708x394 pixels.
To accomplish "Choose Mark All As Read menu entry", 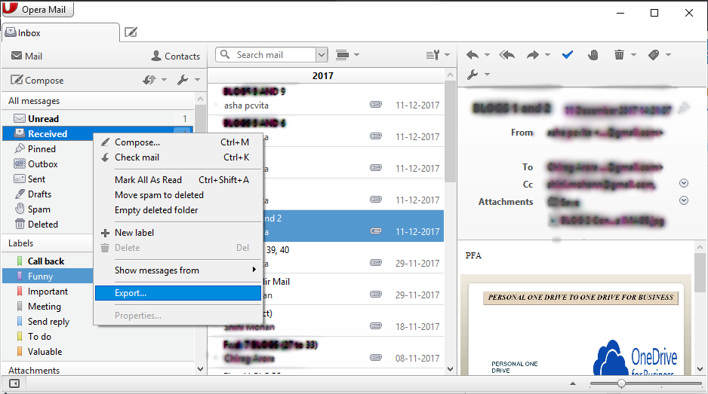I will pyautogui.click(x=178, y=180).
